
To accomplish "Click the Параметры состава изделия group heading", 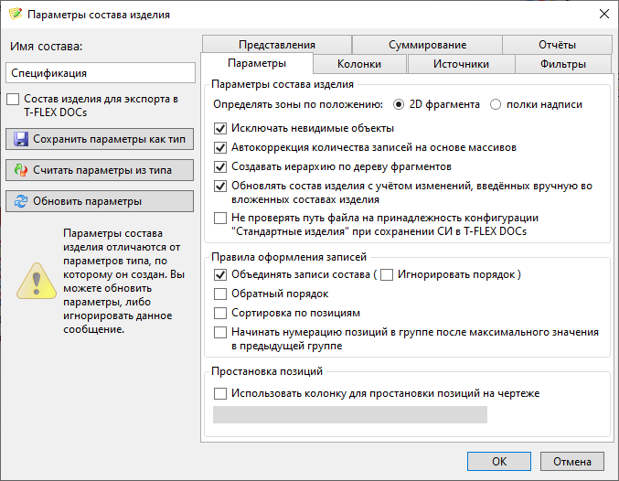I will point(283,84).
